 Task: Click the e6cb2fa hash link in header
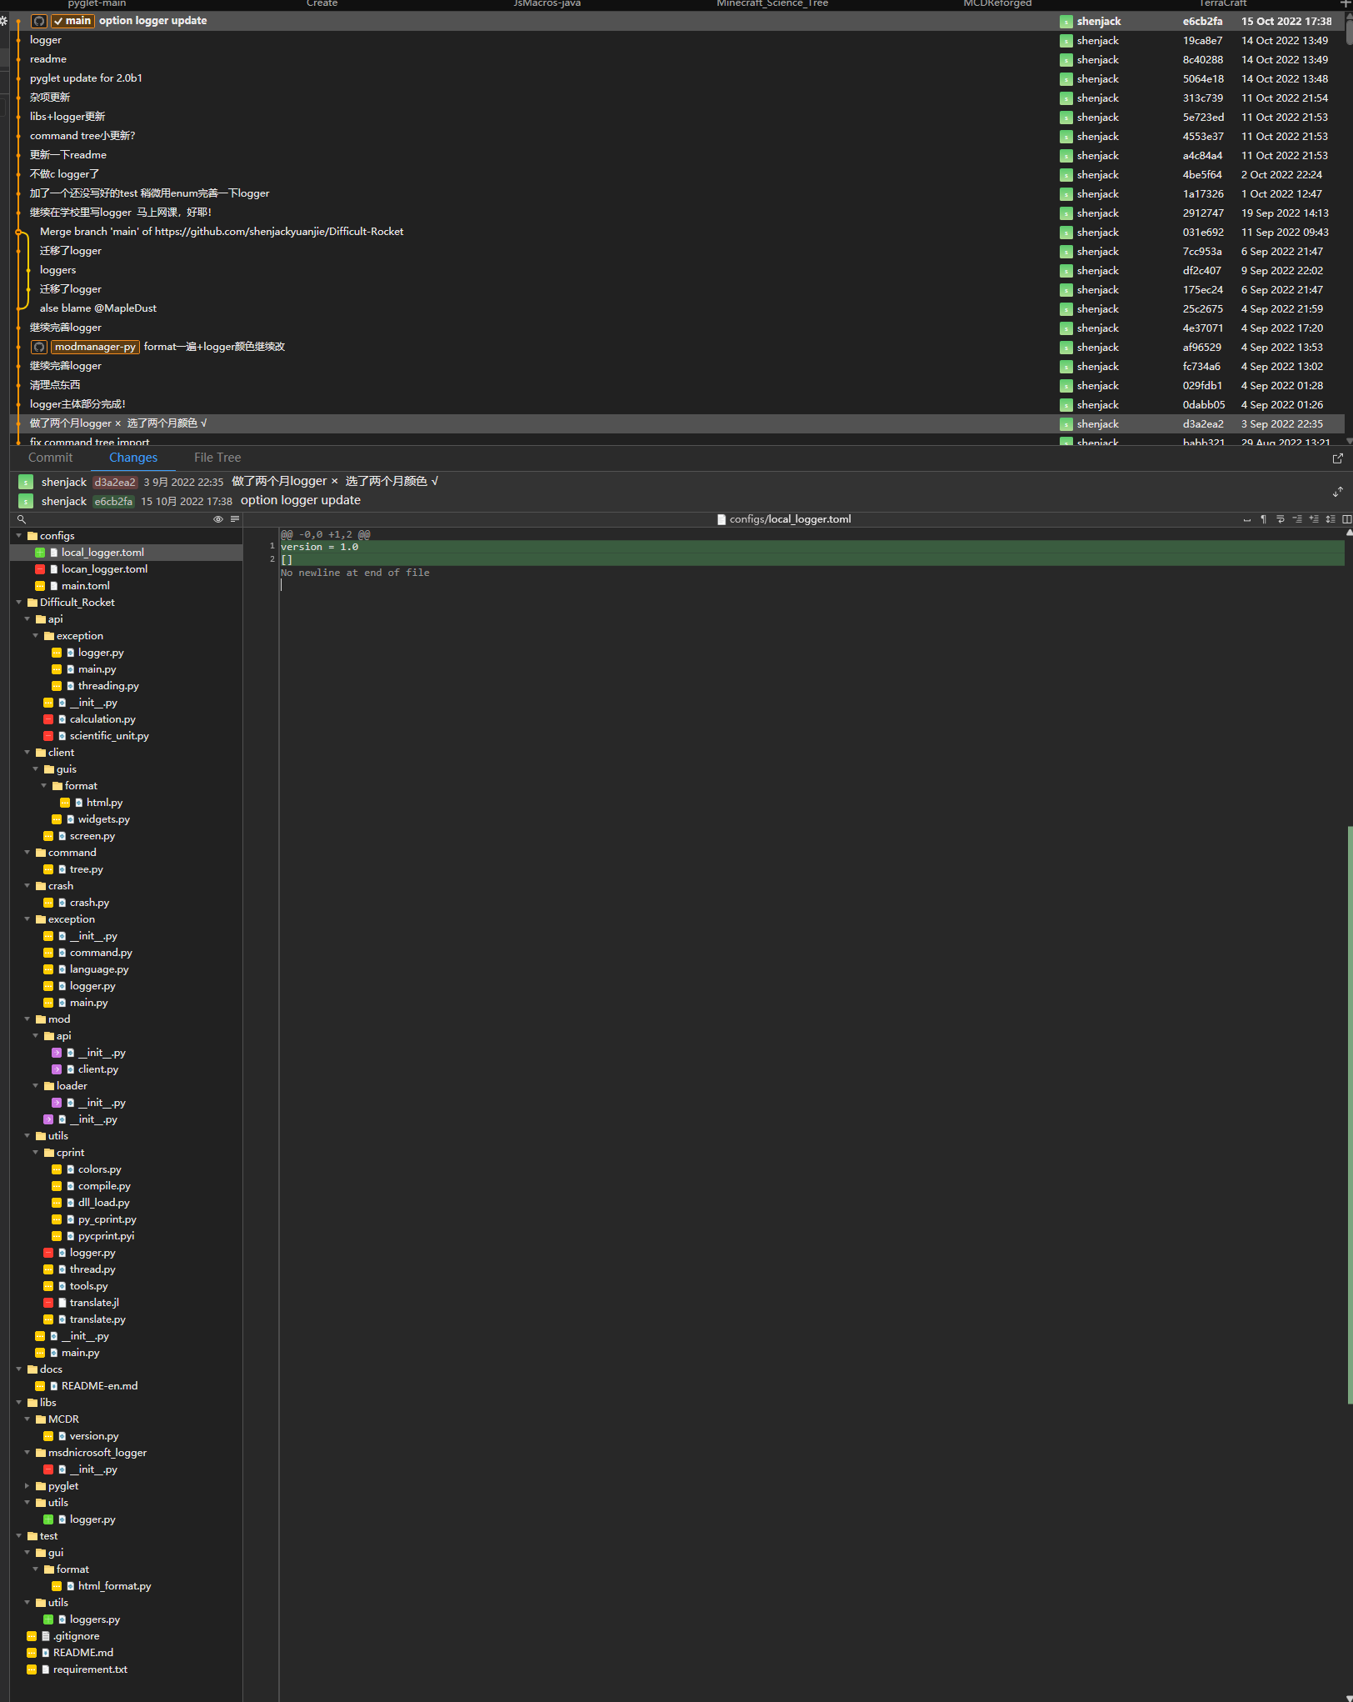tap(113, 501)
